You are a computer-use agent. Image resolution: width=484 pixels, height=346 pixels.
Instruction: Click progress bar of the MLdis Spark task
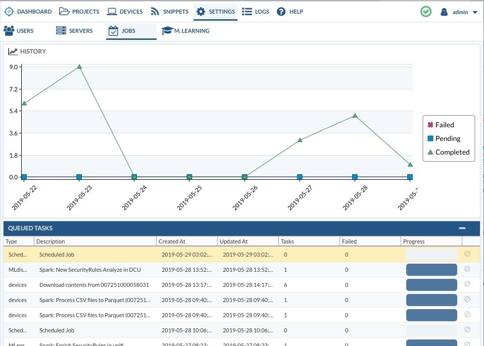click(x=431, y=270)
